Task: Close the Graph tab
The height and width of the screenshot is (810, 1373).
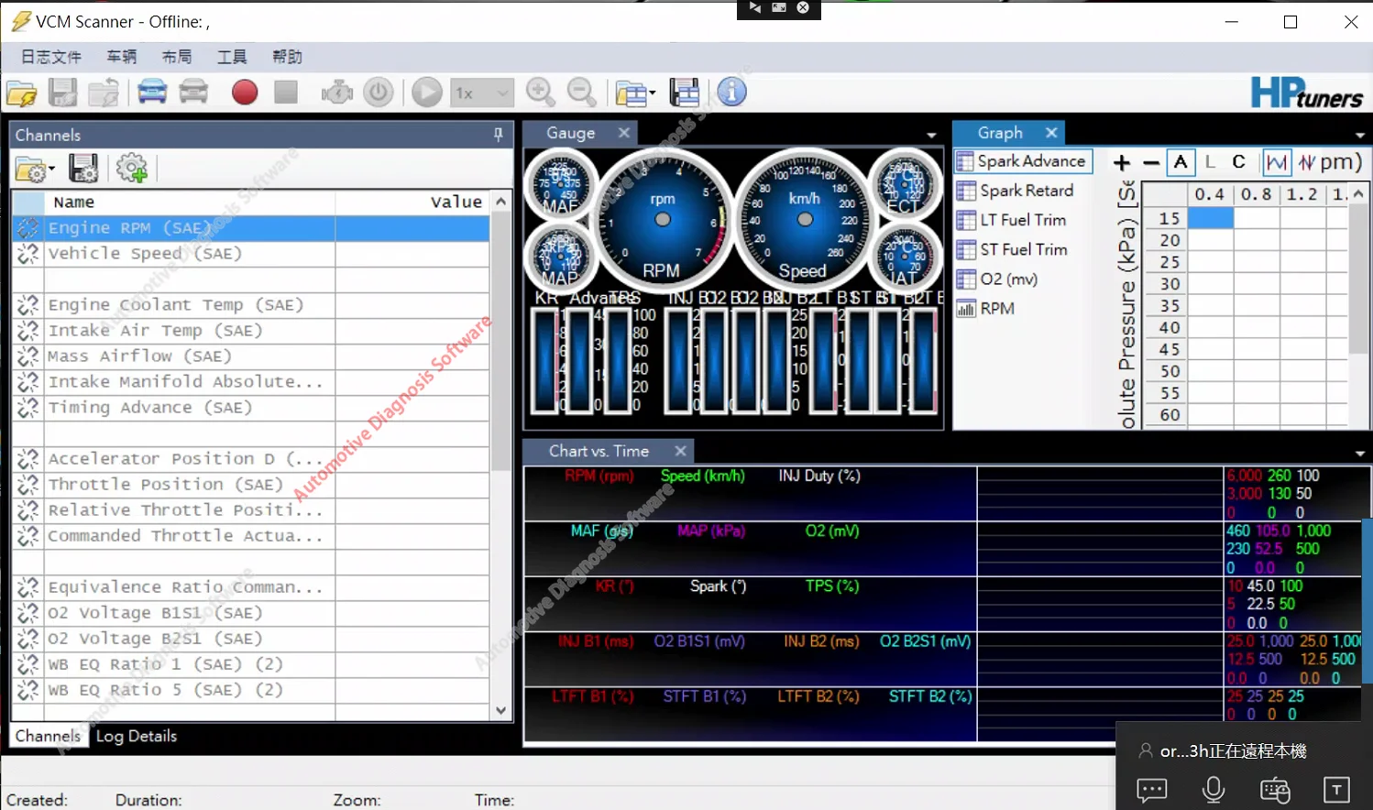Action: click(1051, 133)
